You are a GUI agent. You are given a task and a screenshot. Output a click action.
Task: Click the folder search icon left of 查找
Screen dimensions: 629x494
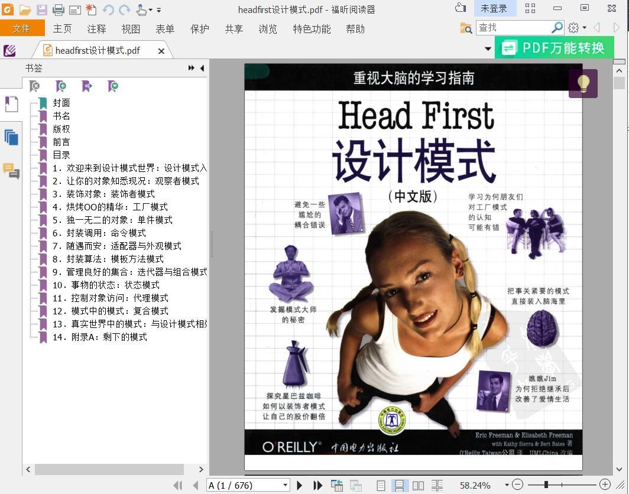[466, 28]
